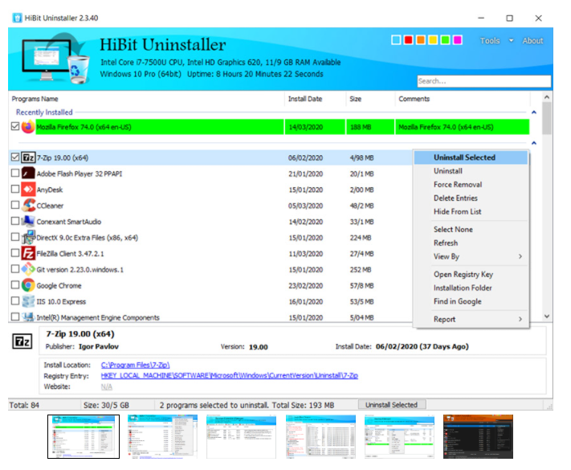Click the HiBit Uninstaller title bar icon

click(x=17, y=18)
